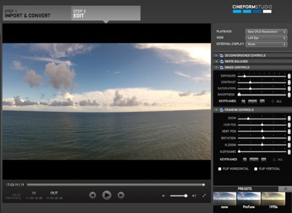Open the View dropdown showing Left Eye
This screenshot has height=213, width=292.
[266, 38]
